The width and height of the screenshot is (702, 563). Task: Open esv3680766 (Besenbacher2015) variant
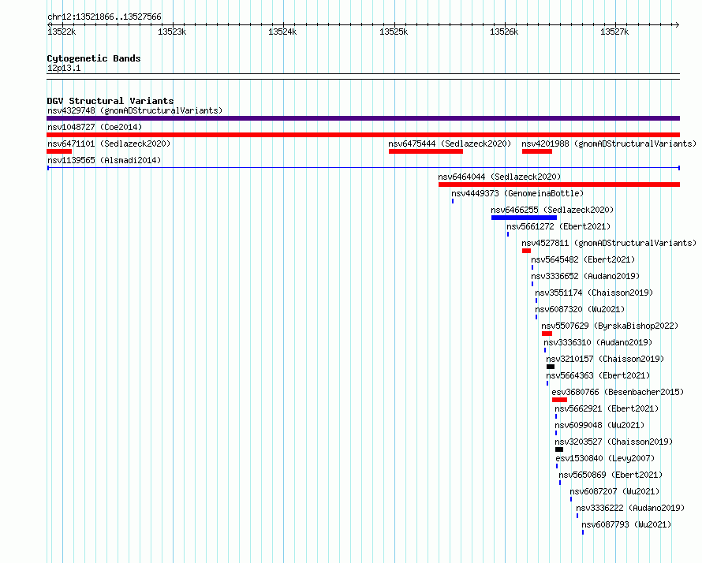click(618, 392)
